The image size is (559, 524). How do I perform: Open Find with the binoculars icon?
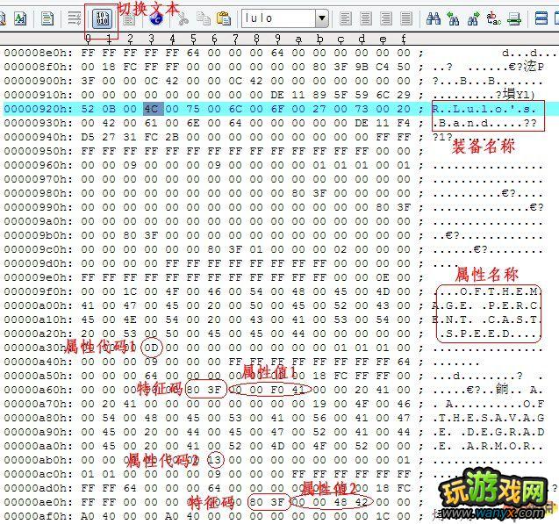click(x=433, y=18)
